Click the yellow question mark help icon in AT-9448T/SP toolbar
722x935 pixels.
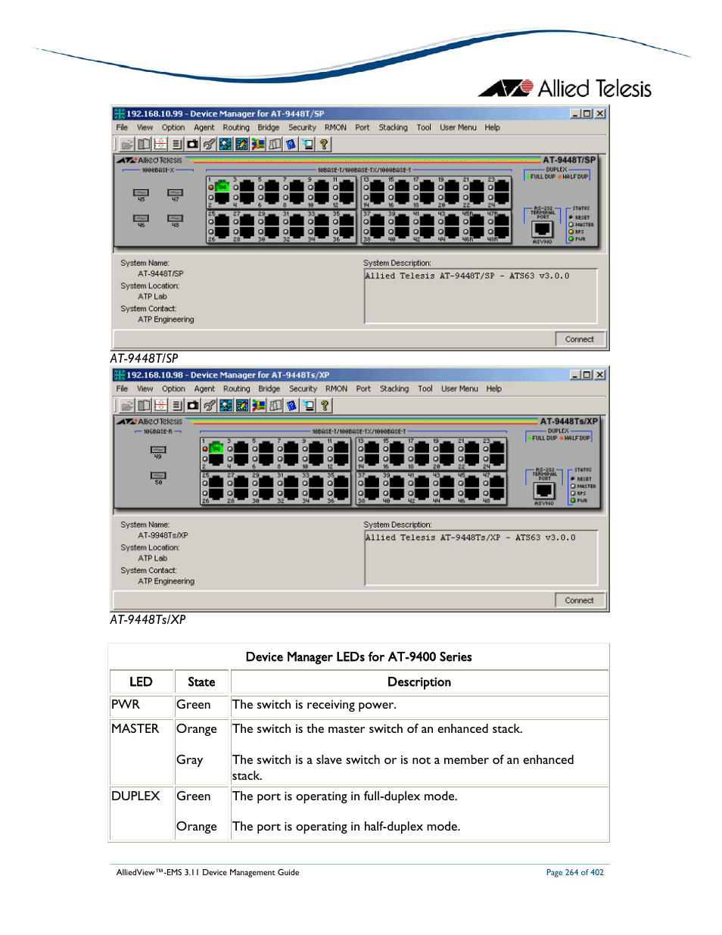coord(324,144)
